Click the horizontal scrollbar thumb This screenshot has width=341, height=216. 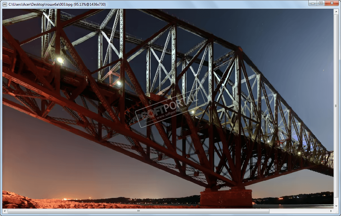(x=139, y=211)
